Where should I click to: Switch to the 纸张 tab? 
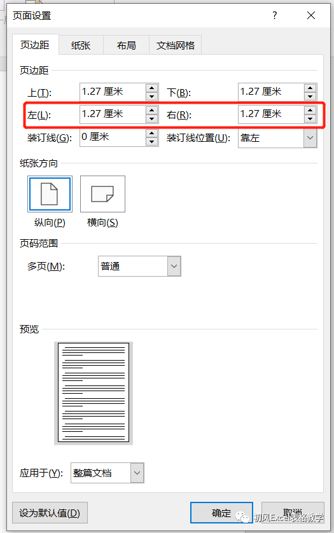(x=81, y=46)
